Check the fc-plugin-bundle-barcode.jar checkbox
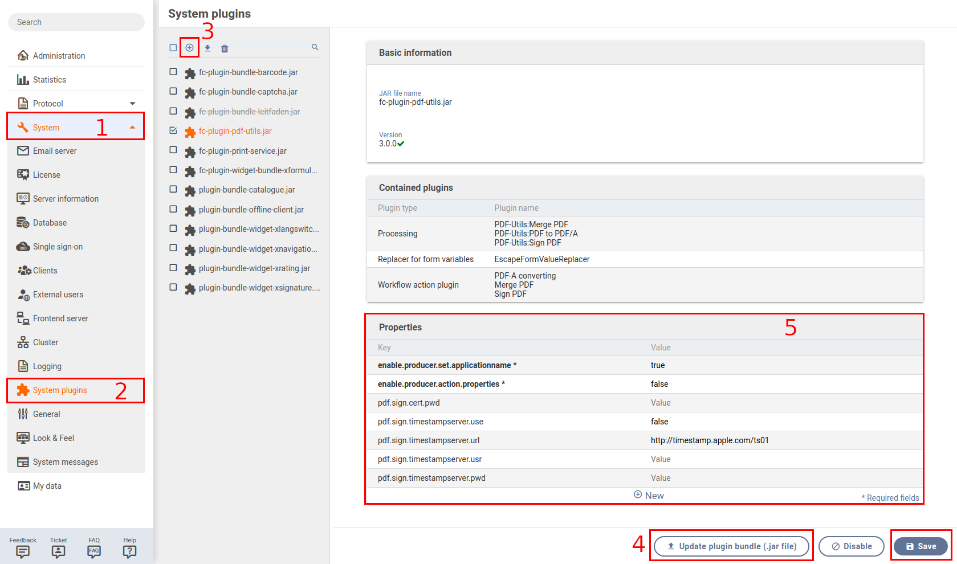Image resolution: width=957 pixels, height=564 pixels. click(x=173, y=72)
